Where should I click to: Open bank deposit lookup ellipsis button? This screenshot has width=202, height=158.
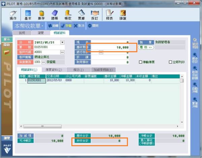101,52
